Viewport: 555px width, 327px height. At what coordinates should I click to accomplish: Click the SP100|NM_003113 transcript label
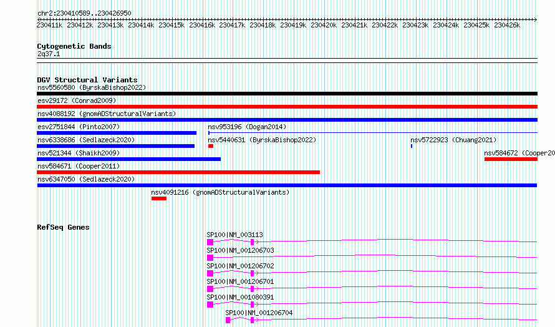coord(234,235)
